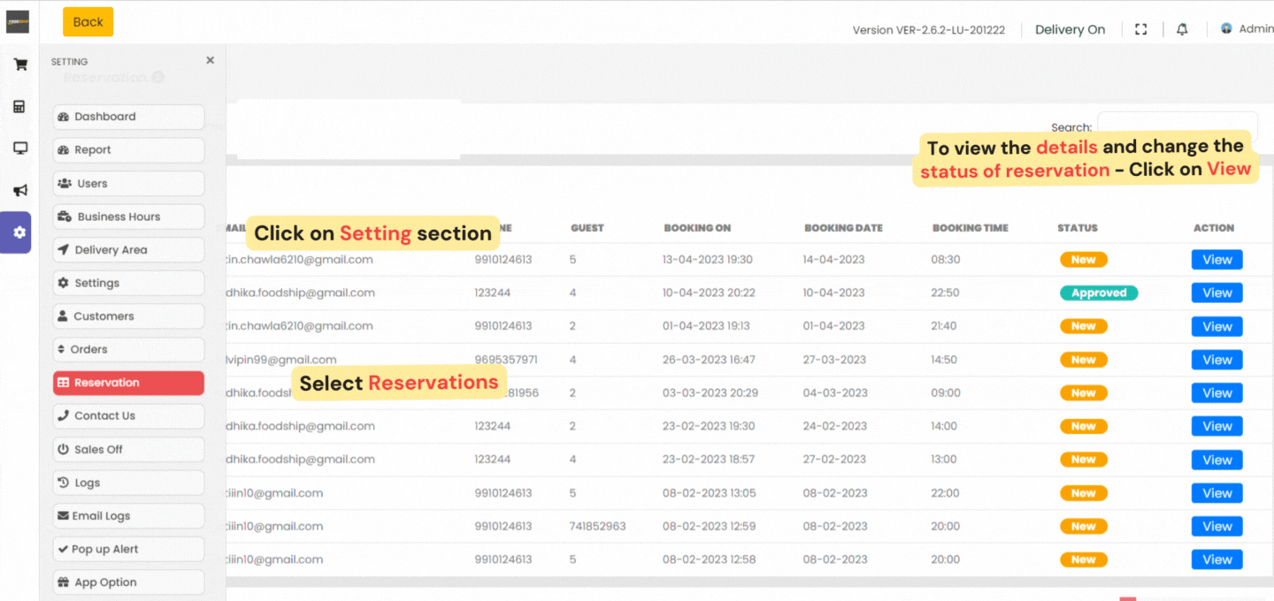The image size is (1274, 601).
Task: Close the Setting side panel
Action: click(x=210, y=60)
